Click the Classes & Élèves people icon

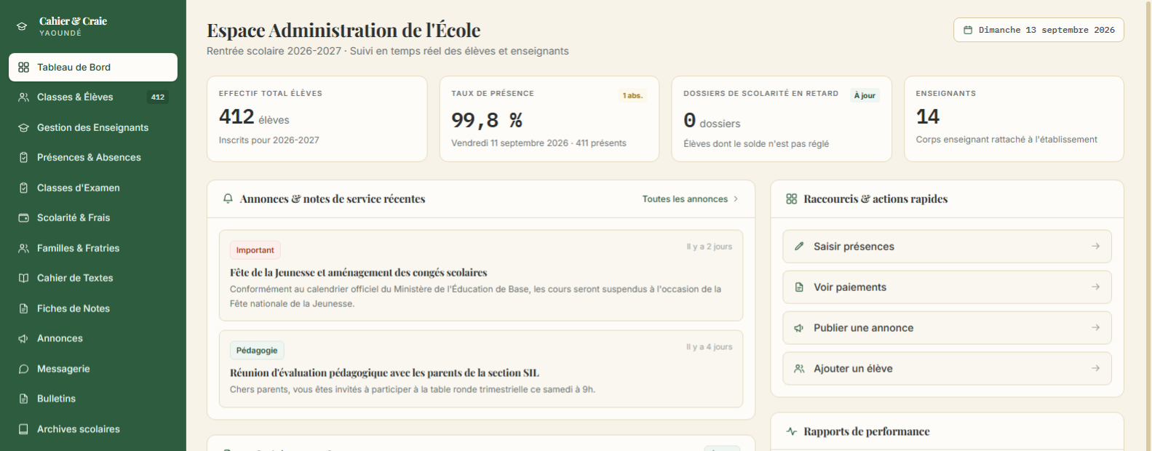coord(23,97)
